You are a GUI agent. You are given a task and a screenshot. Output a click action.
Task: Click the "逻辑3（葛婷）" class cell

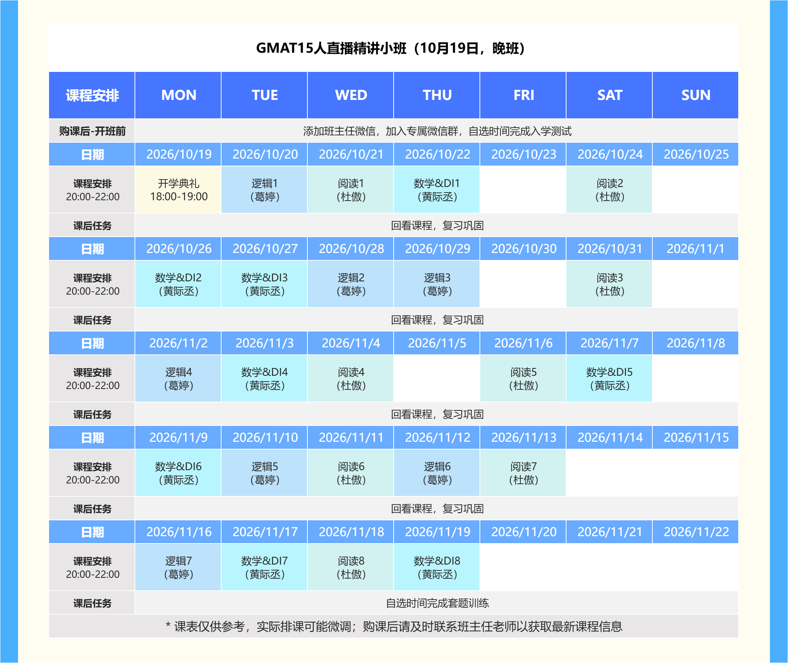click(437, 284)
